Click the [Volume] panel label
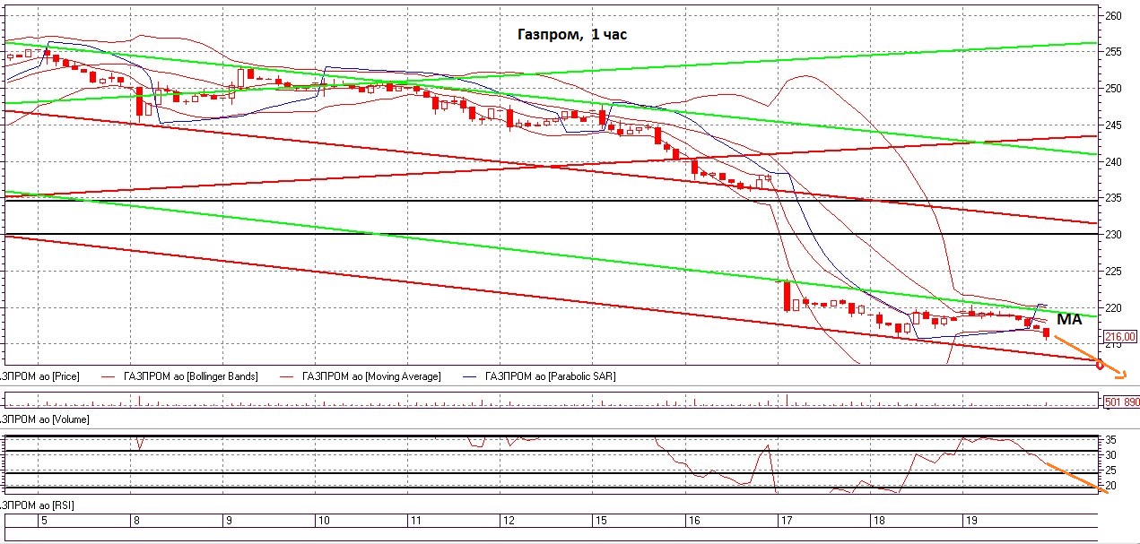 pos(44,419)
